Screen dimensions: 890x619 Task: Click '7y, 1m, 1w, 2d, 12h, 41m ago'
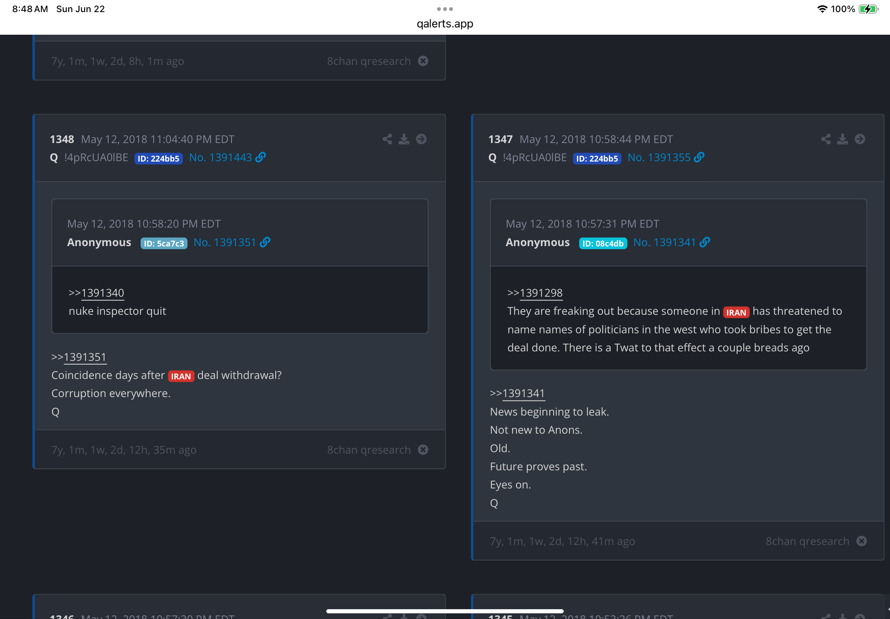click(x=563, y=541)
